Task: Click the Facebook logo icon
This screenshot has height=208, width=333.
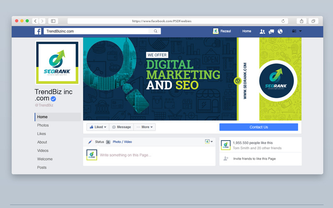Action: coord(38,31)
